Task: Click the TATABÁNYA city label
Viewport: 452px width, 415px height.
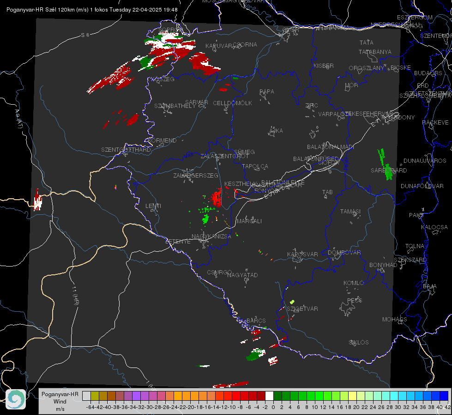Action: pyautogui.click(x=375, y=52)
